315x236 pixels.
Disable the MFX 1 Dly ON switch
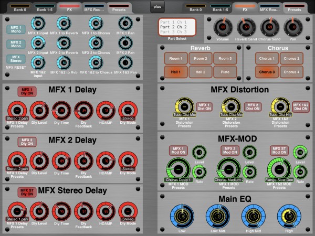point(27,91)
